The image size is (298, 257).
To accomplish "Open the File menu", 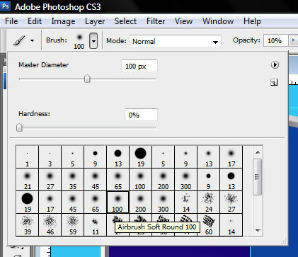I will (11, 21).
